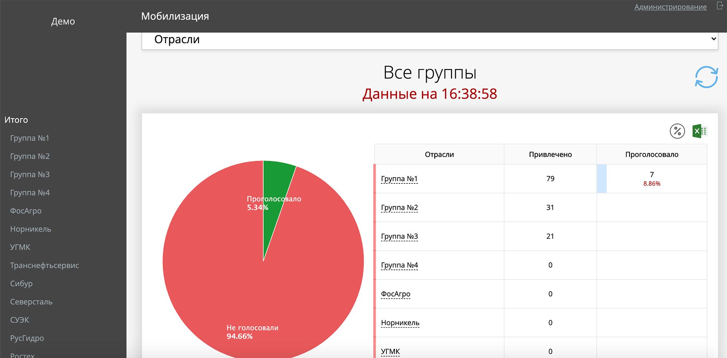Open the Отрасли dropdown

pyautogui.click(x=430, y=39)
